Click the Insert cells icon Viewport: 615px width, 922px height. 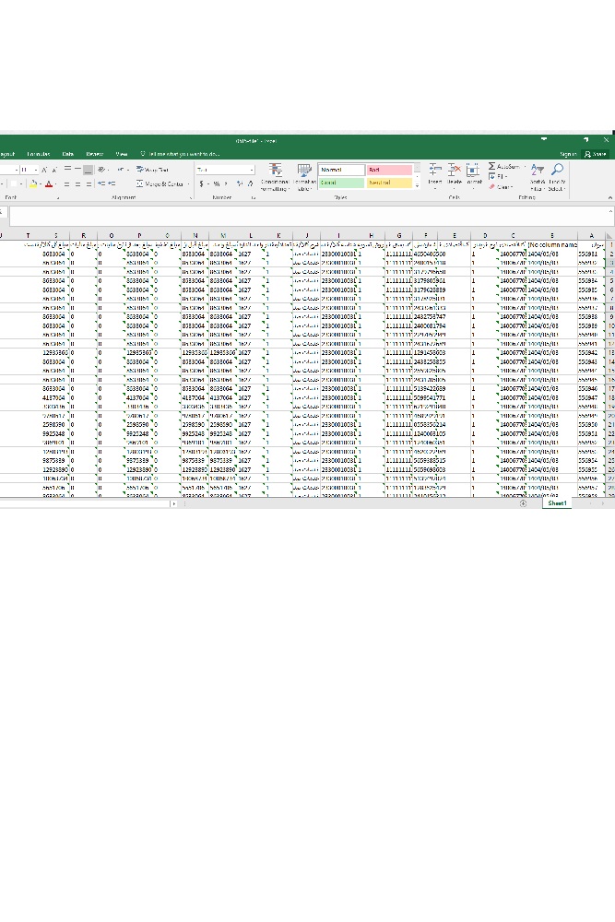[x=435, y=173]
